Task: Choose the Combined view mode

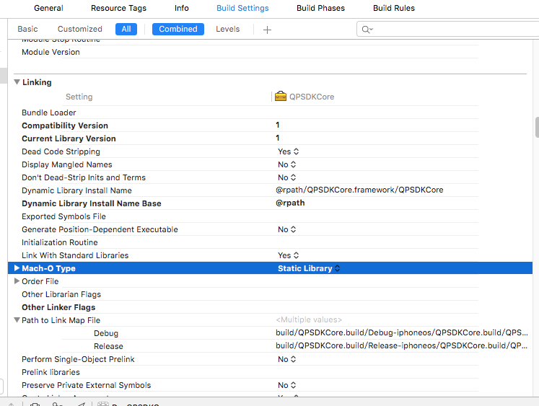Action: click(178, 29)
